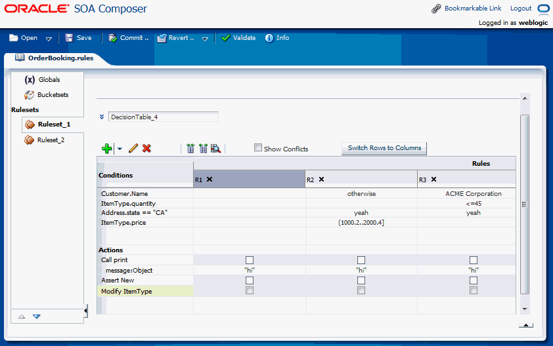The image size is (553, 346).
Task: Tick Modify ItemType checkbox for R1
Action: tap(250, 290)
